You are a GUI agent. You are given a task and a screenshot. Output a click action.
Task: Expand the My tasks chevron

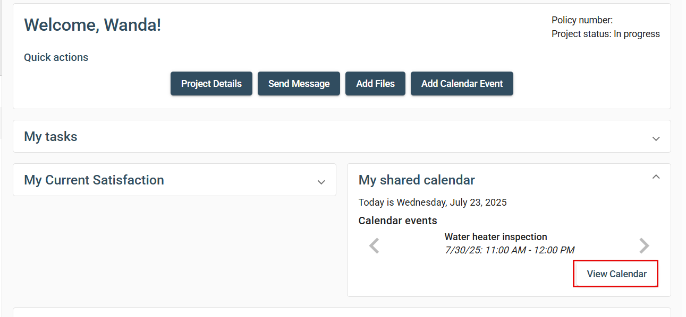click(656, 138)
